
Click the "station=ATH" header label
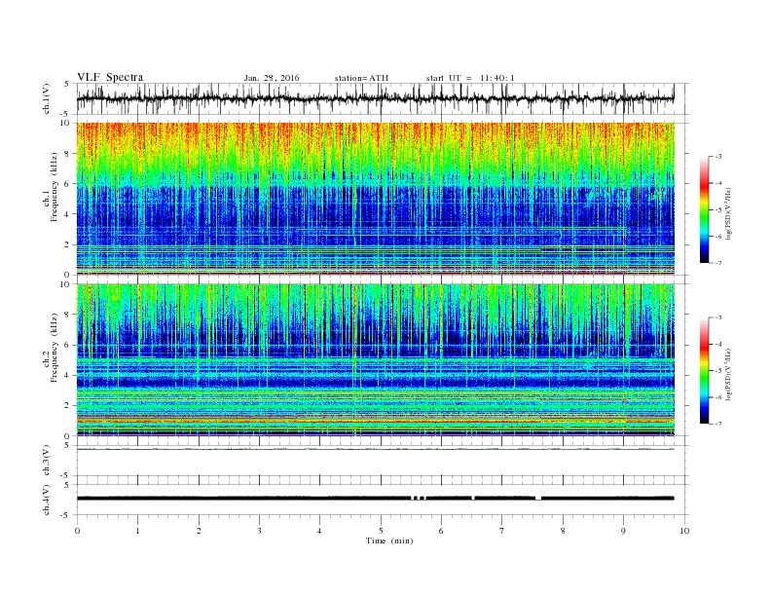(x=361, y=78)
